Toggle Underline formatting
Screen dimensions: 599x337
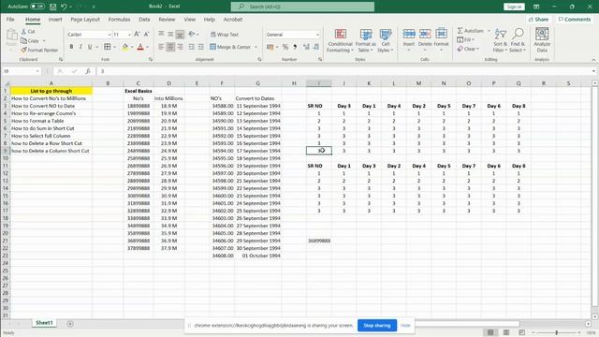[x=90, y=47]
